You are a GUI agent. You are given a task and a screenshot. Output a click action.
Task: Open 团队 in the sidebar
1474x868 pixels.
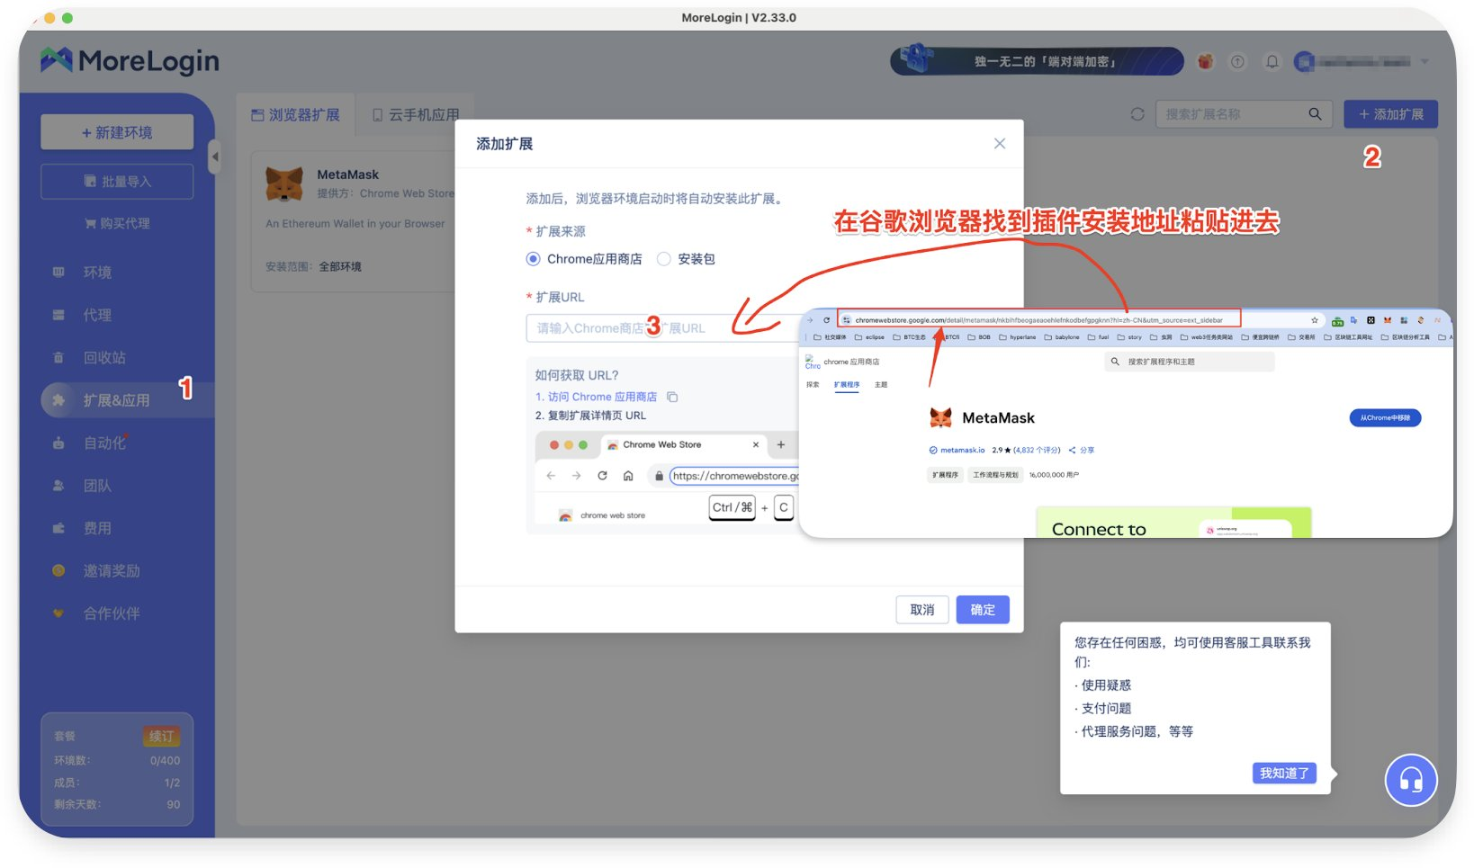point(97,486)
